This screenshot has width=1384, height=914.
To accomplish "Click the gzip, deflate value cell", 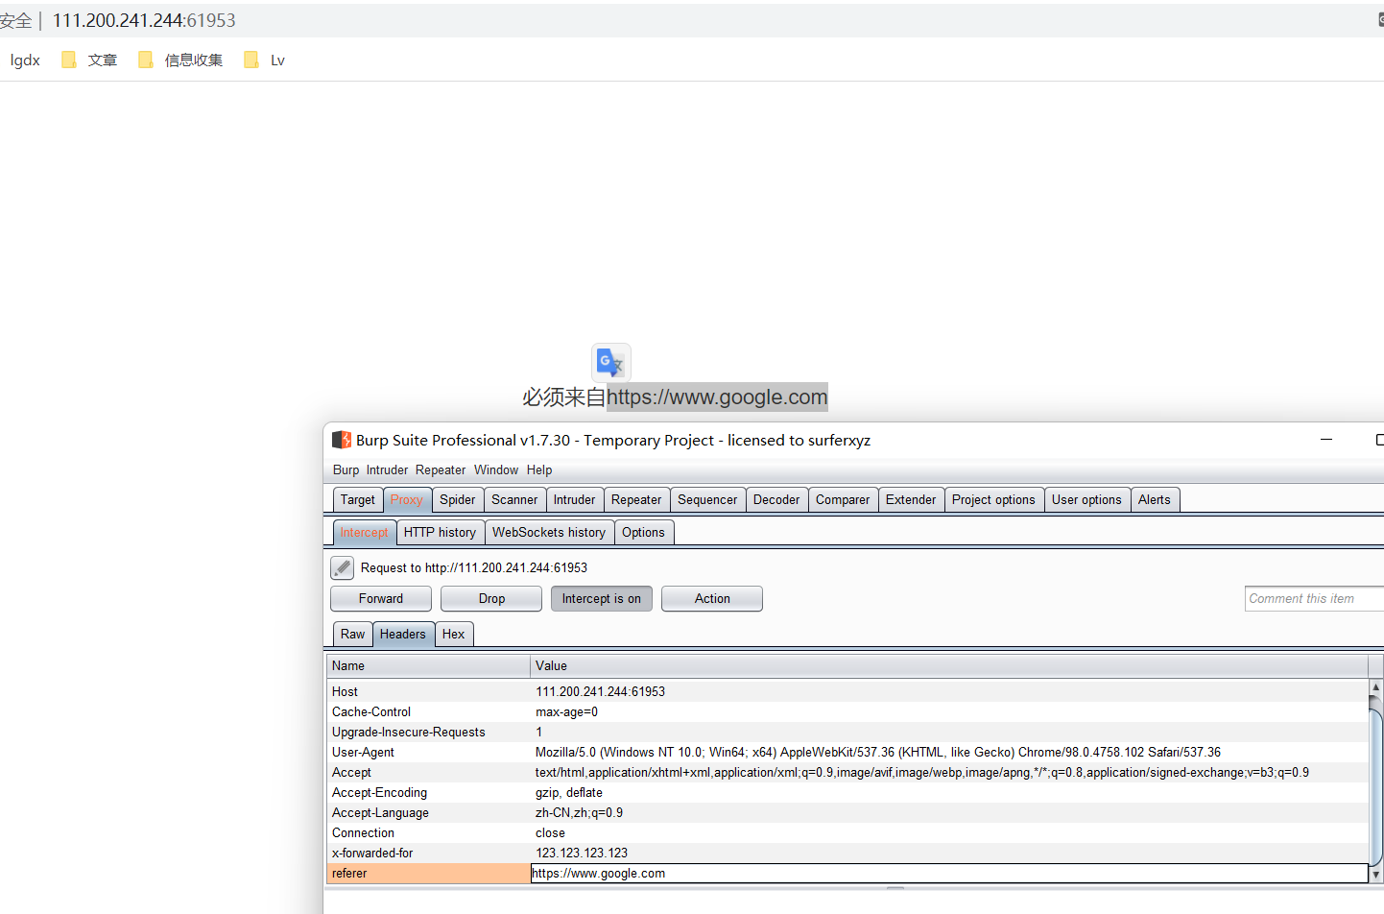I will point(949,792).
